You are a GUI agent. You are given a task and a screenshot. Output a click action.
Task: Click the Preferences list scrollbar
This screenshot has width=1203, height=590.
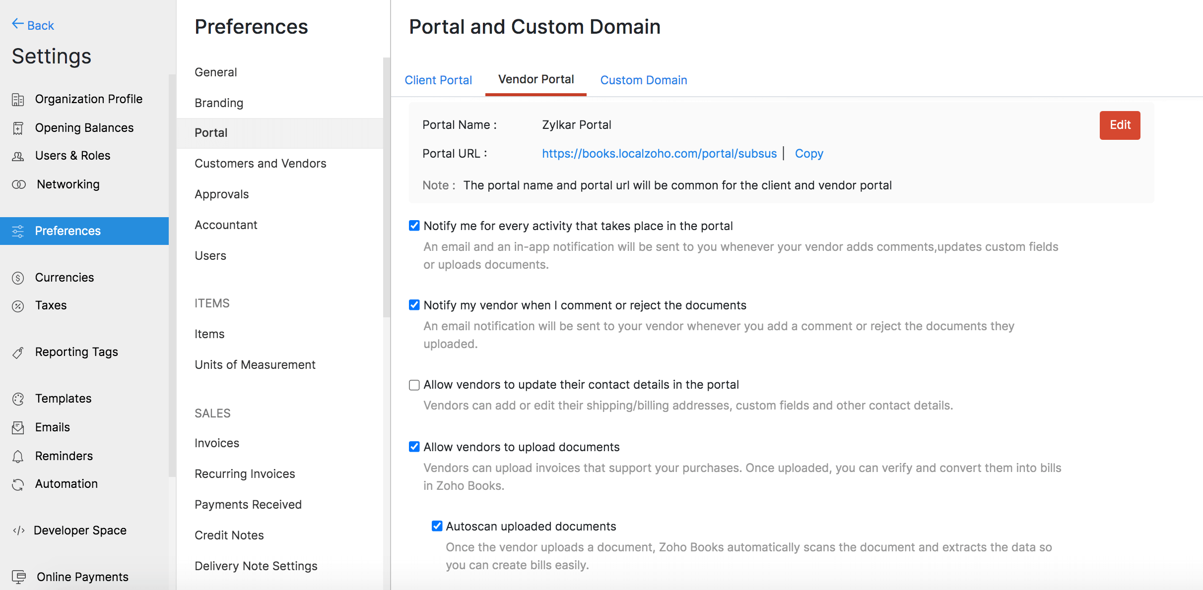pos(387,188)
